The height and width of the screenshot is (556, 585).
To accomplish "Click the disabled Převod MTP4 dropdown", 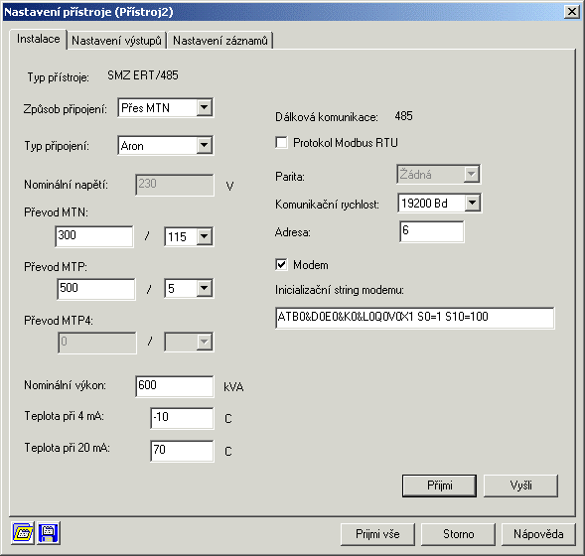I will pos(189,342).
